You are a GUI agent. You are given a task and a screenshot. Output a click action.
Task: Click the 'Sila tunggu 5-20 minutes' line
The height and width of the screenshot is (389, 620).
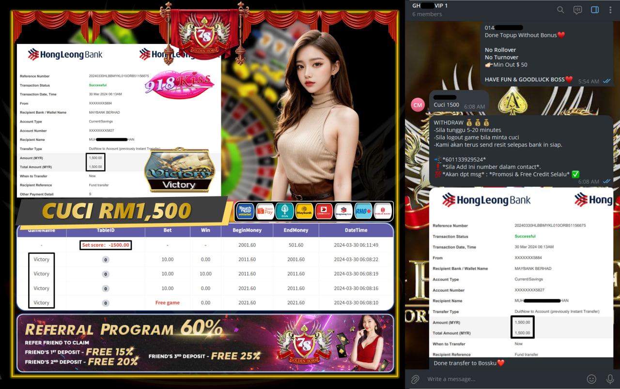467,130
